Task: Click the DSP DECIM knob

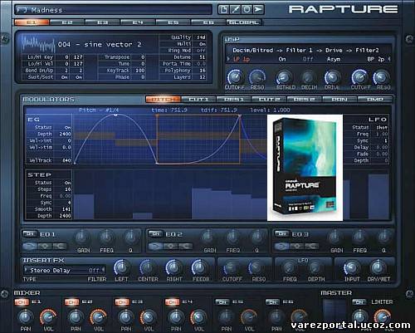Action: click(x=308, y=77)
